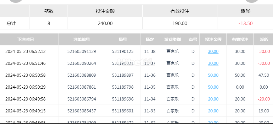This screenshot has width=273, height=124.
Task: Open the 20.00 bet amount link for round 11-33
Action: (x=213, y=111)
